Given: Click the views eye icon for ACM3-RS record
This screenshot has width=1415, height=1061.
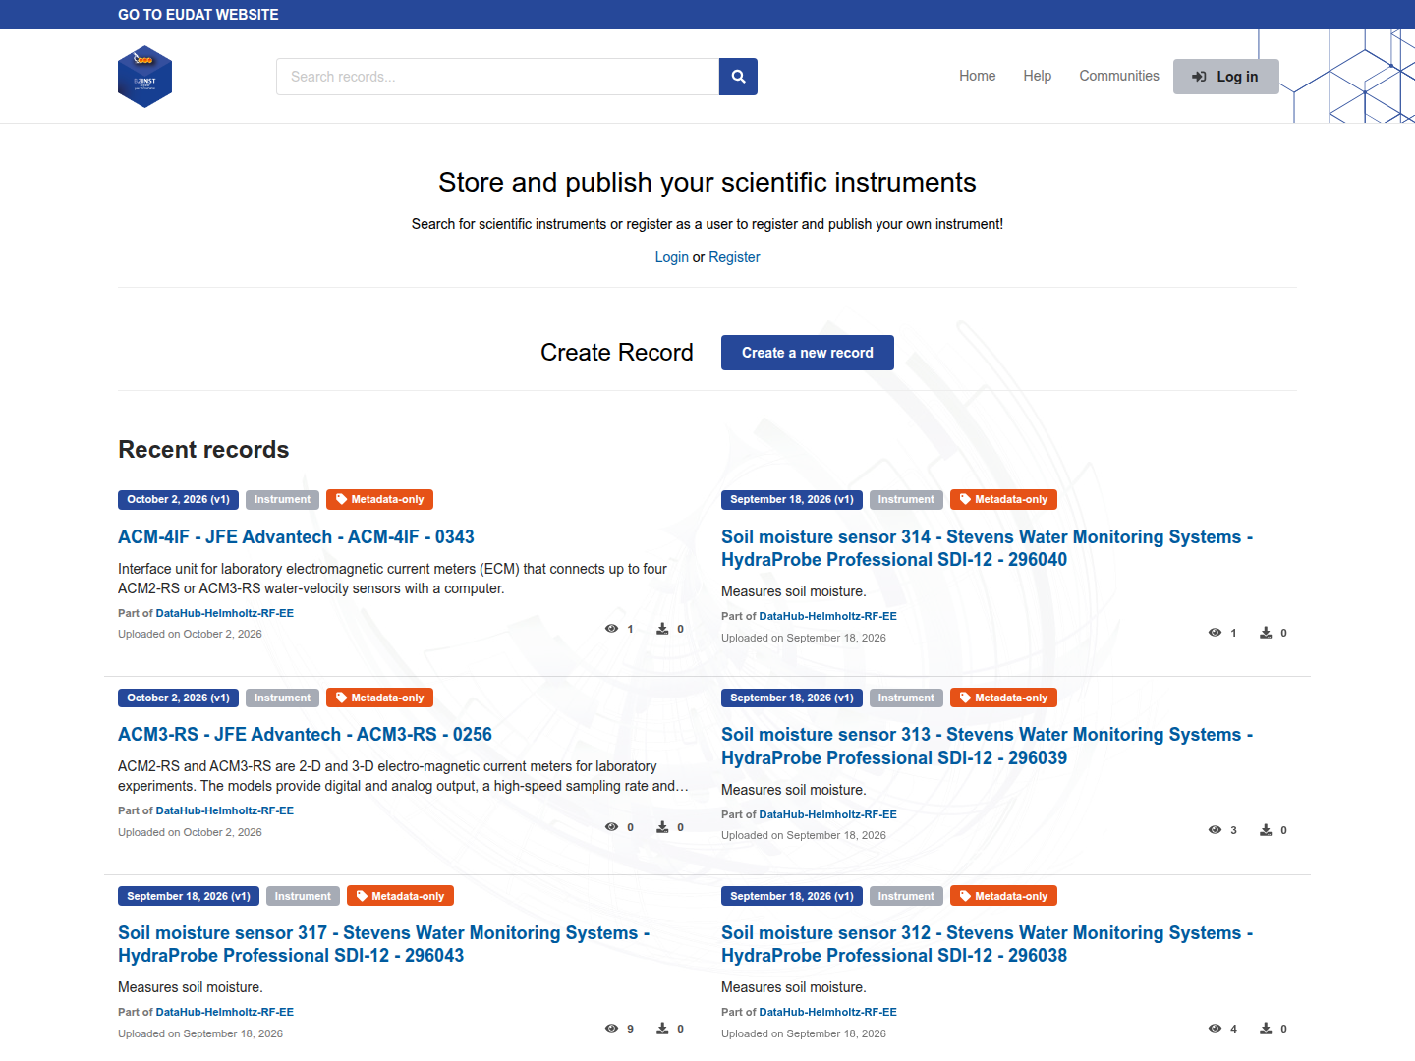Looking at the screenshot, I should (611, 827).
